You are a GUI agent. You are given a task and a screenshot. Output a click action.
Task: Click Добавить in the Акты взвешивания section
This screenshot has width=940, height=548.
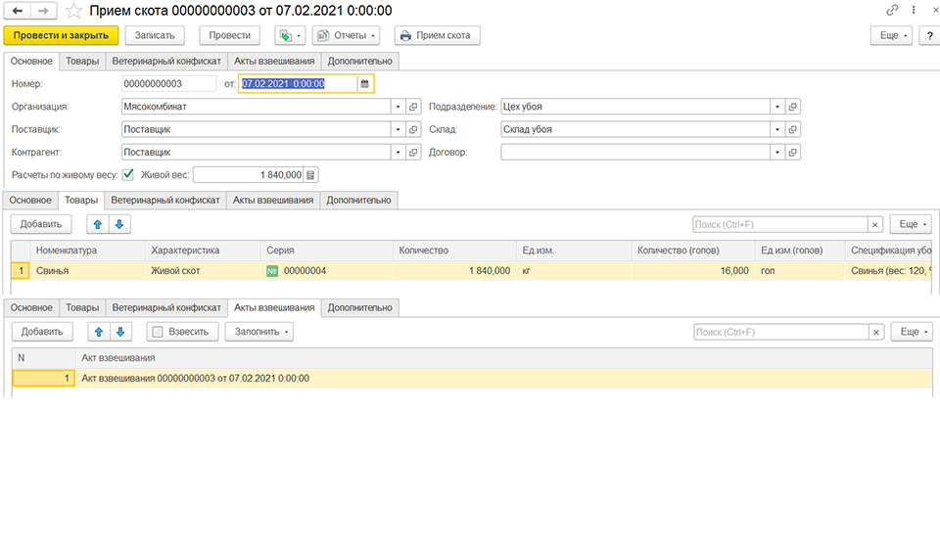point(42,332)
